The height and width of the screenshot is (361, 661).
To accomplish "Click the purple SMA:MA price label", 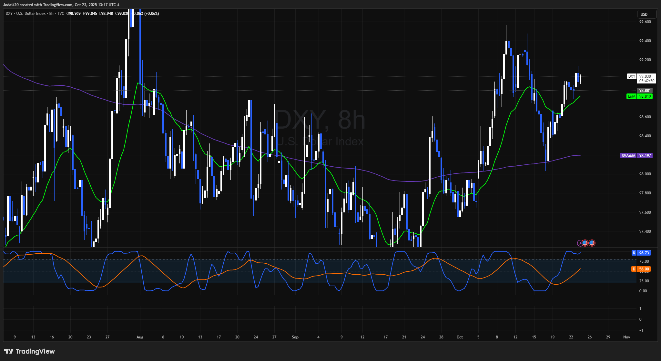I will [x=636, y=156].
